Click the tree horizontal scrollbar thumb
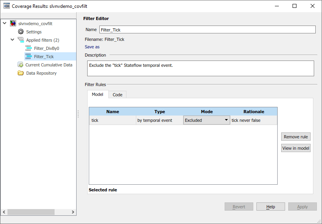Viewport: 322px width, 224px height. tap(31, 212)
